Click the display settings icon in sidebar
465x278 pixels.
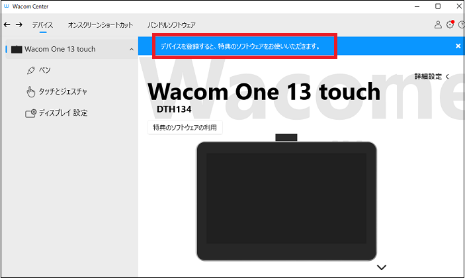tap(31, 113)
